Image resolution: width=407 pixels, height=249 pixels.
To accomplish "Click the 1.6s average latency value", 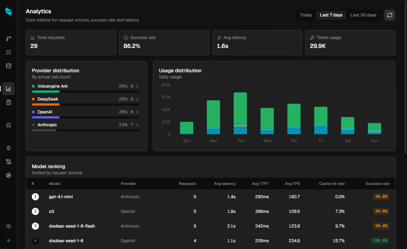I will pyautogui.click(x=223, y=46).
